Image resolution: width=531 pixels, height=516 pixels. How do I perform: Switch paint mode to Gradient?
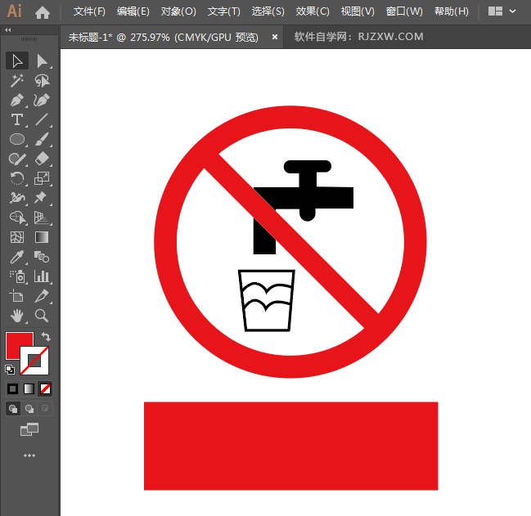(x=29, y=388)
